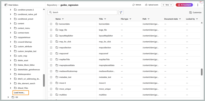Click the konnectdata folder icon in the list
This screenshot has width=205, height=101.
pyautogui.click(x=57, y=24)
